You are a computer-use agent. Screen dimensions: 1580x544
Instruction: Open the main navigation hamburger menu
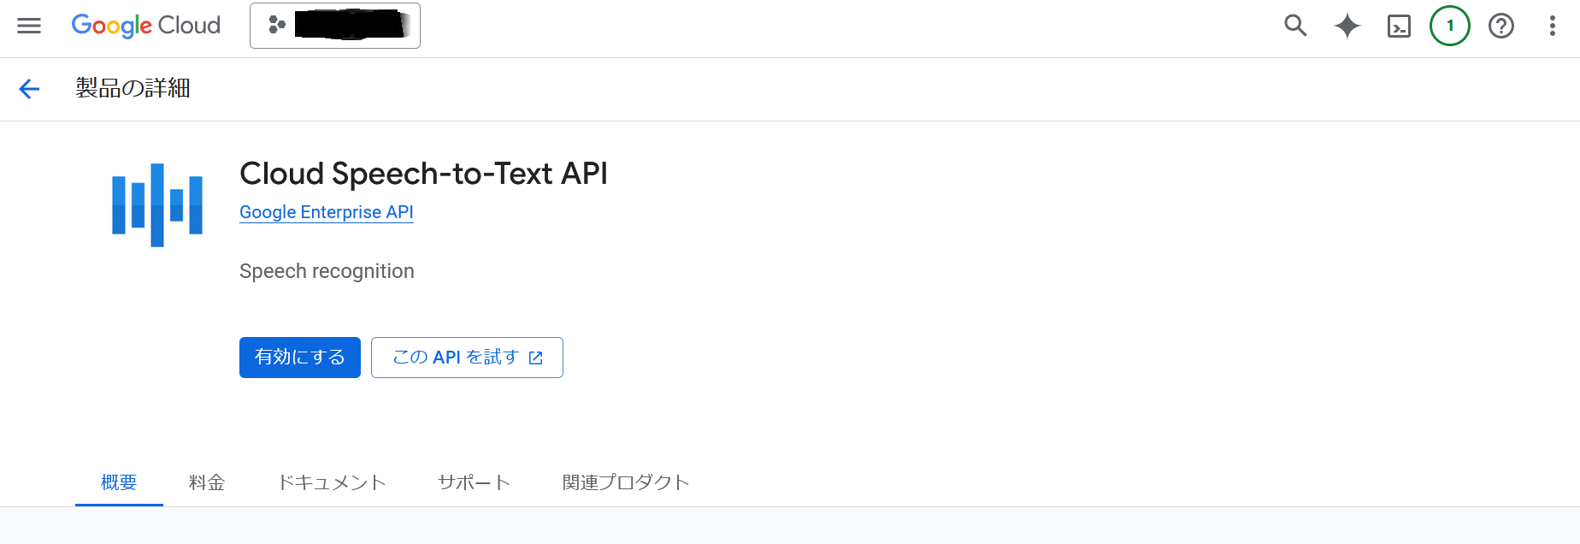click(x=29, y=26)
